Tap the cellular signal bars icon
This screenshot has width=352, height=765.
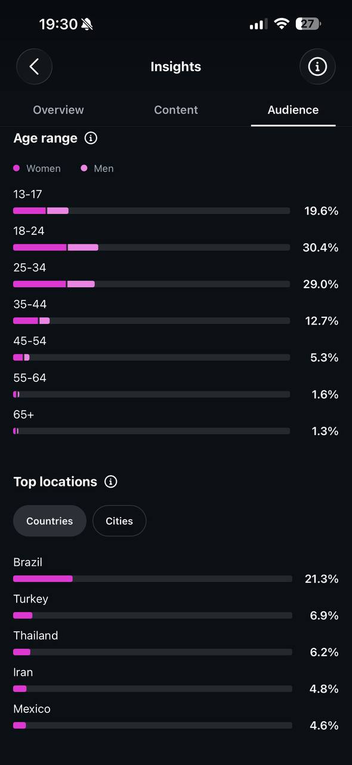click(x=258, y=24)
